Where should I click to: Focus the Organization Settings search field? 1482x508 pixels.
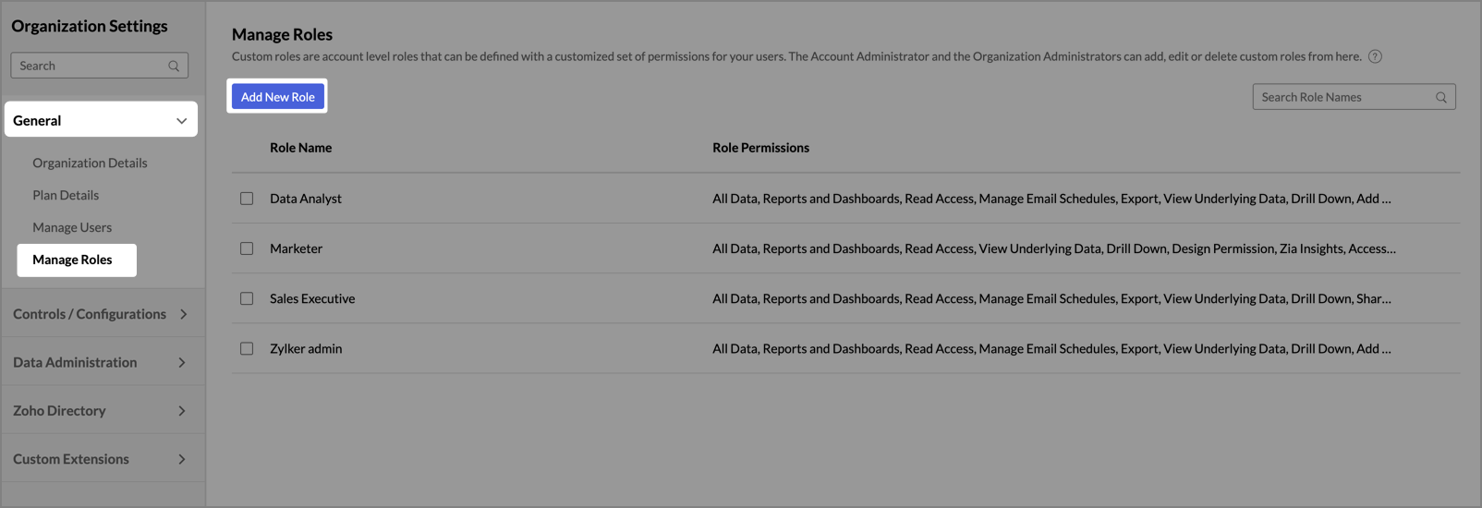point(100,66)
